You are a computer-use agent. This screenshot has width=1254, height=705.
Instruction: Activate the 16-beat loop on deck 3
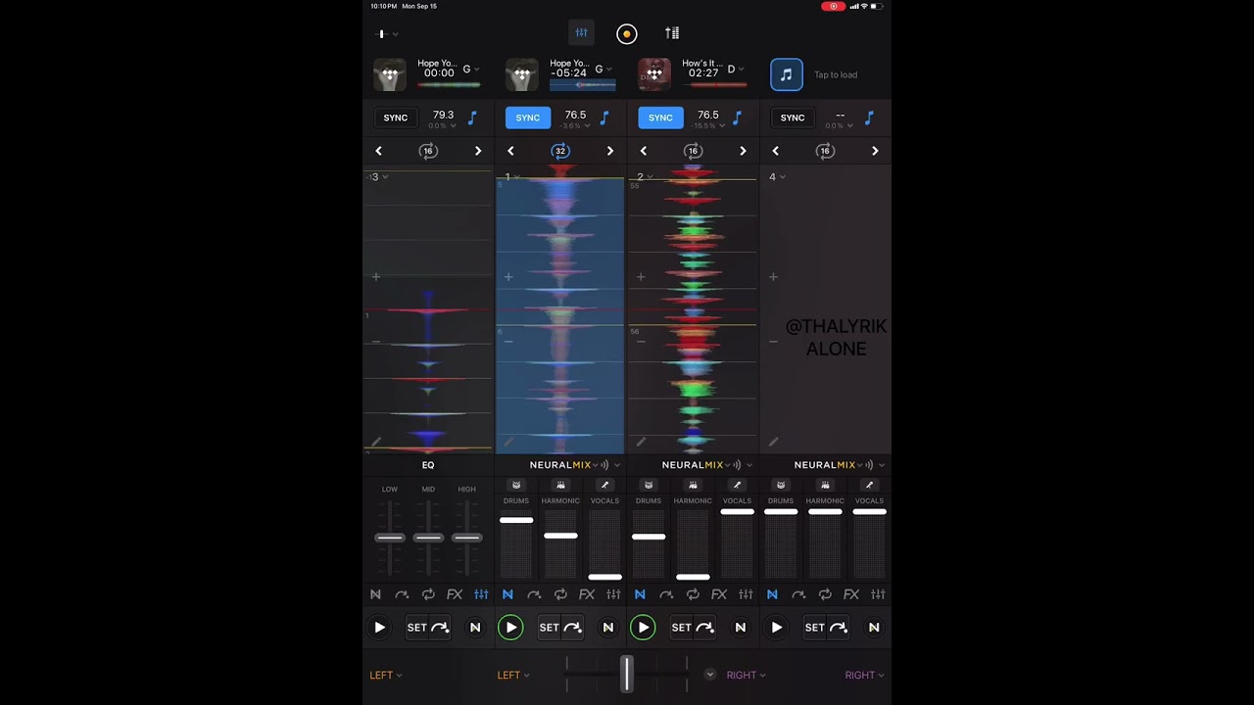pyautogui.click(x=428, y=151)
